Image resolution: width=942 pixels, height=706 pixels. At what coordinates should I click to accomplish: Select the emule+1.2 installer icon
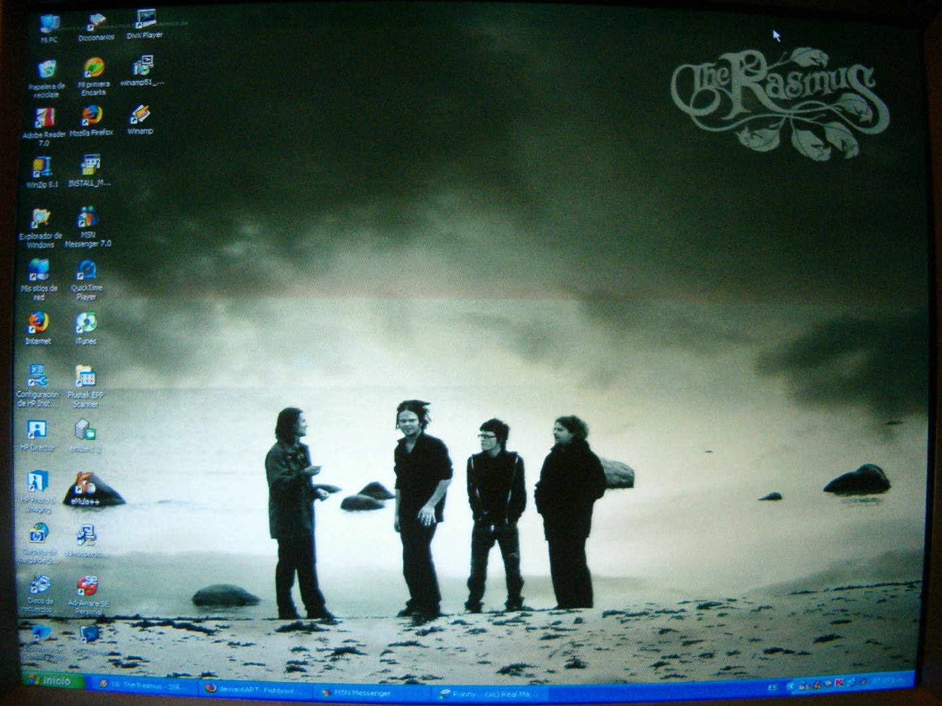85,436
